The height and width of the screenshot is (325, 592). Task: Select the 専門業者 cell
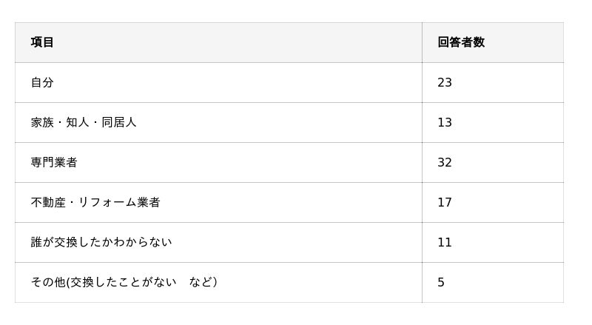coord(54,162)
